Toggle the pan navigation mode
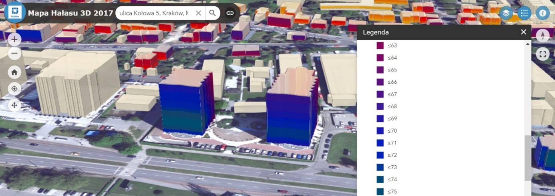Screen dimensions: 555x196 pos(14,105)
